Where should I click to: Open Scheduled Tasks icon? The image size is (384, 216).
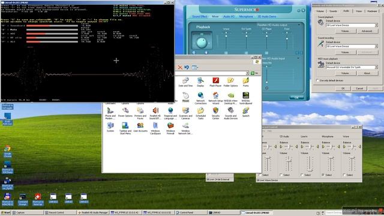pyautogui.click(x=200, y=113)
